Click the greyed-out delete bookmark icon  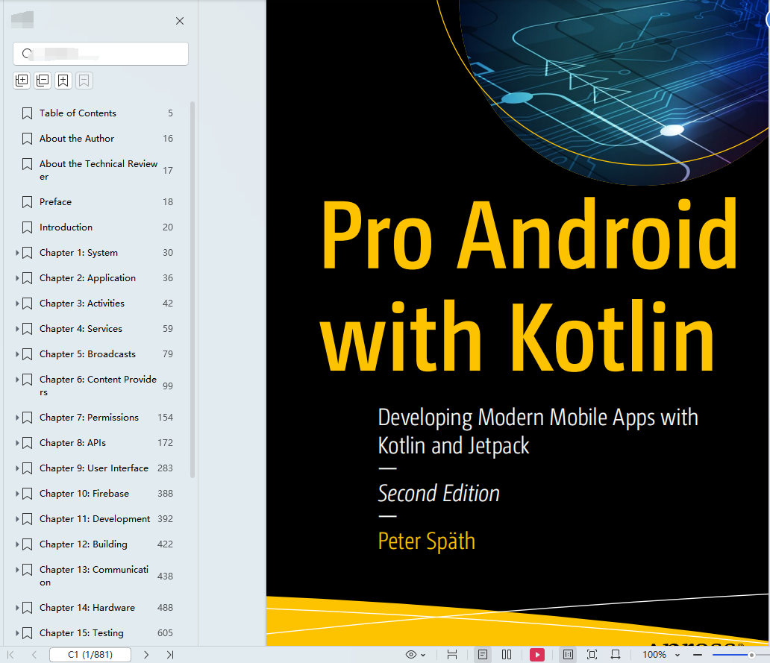(x=84, y=81)
